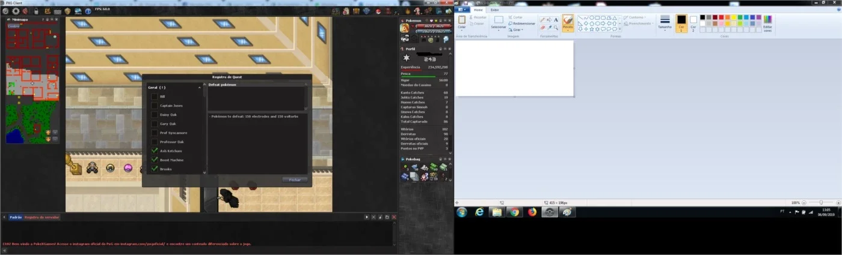
Task: Open the Preenchimento fill dropdown in Paint
Action: (638, 23)
